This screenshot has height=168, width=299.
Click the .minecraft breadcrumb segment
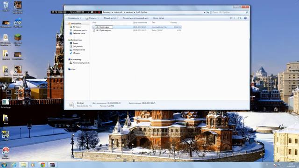118,13
